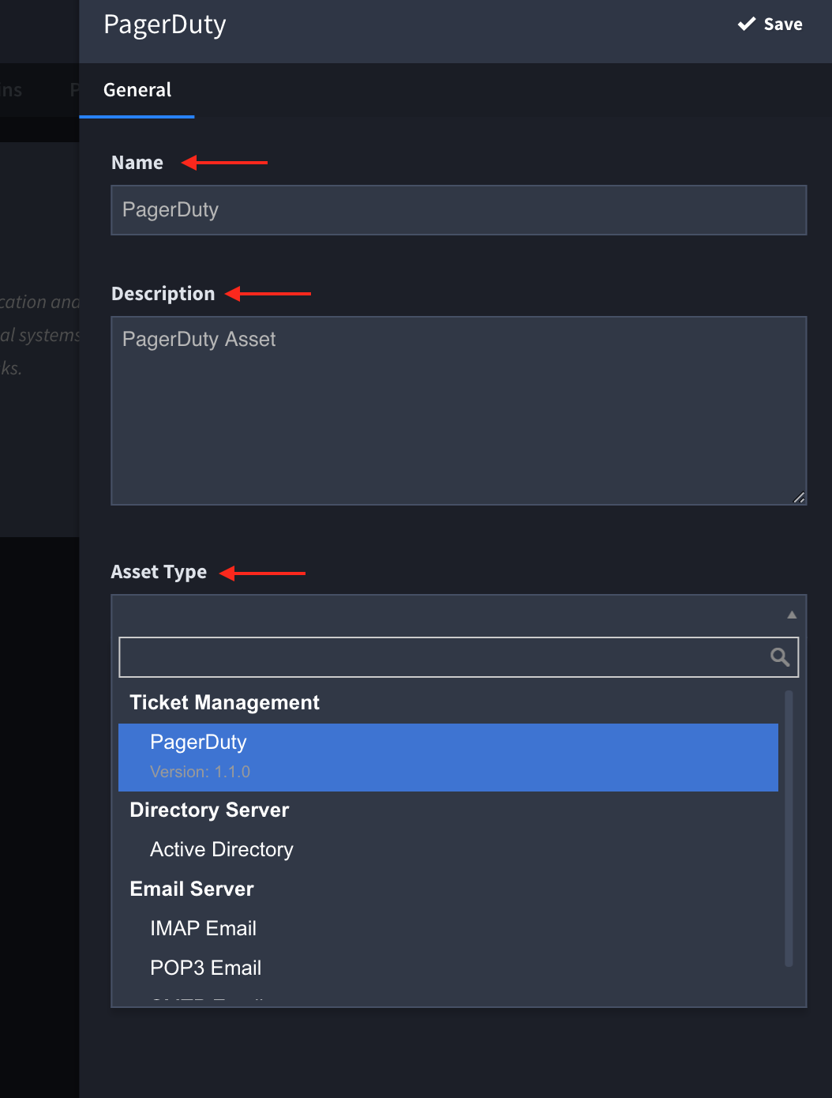Collapse the Asset Type dropdown arrow

pyautogui.click(x=791, y=615)
